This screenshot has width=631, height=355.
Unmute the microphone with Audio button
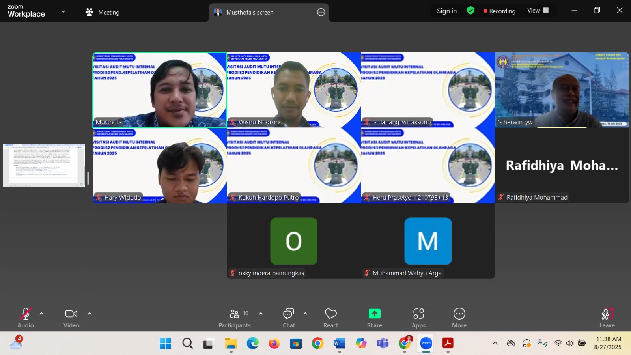coord(25,314)
